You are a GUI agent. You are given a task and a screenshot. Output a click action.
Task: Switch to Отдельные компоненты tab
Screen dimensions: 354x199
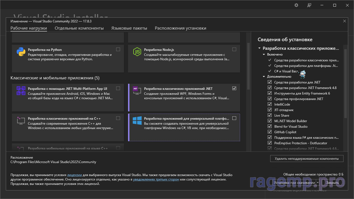79,28
